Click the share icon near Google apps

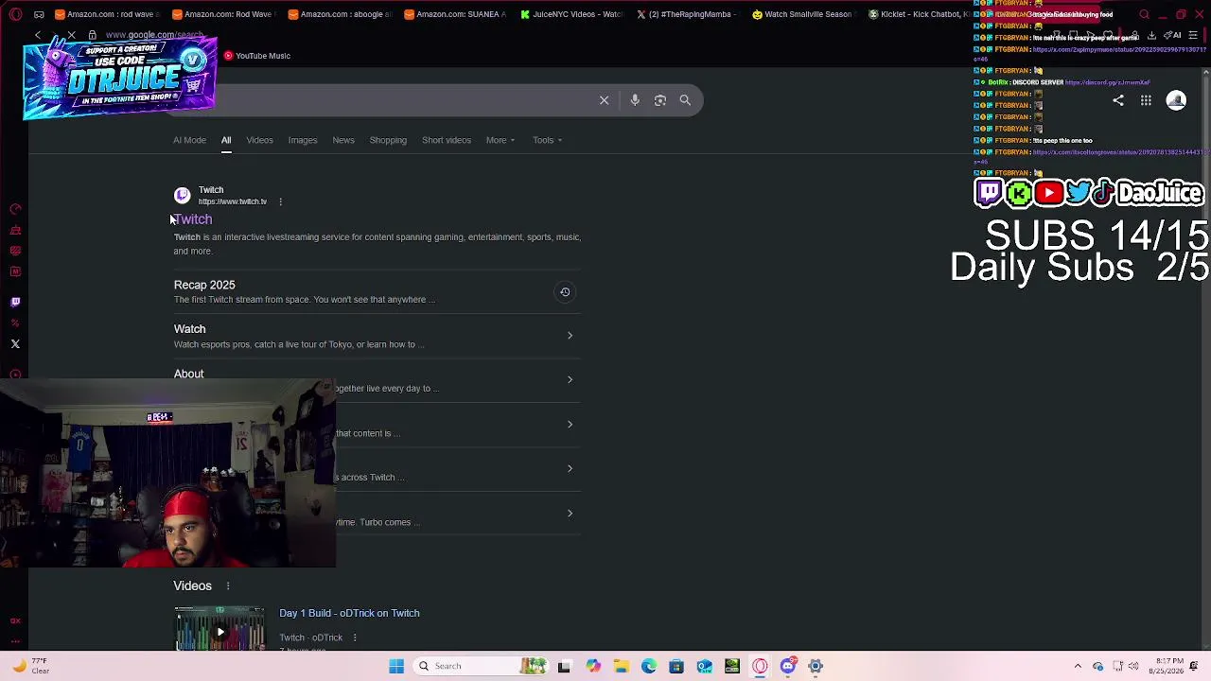1118,100
